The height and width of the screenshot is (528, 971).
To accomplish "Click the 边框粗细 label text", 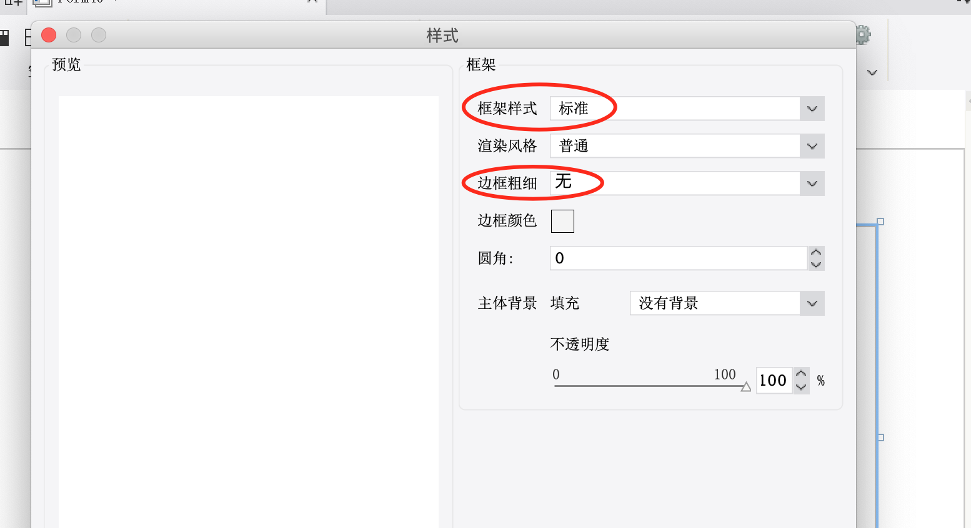I will (x=507, y=183).
